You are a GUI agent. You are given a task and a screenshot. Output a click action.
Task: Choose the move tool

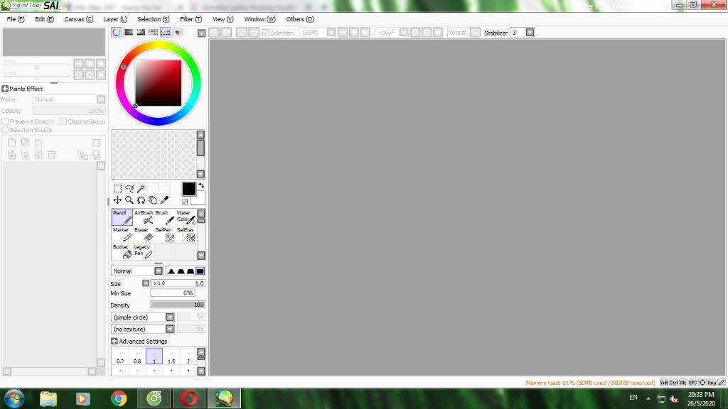(117, 200)
